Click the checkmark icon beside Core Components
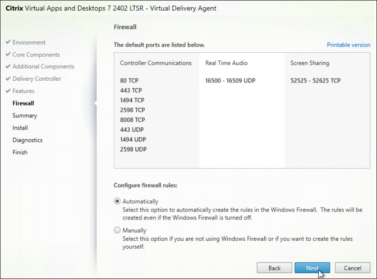 (x=8, y=55)
